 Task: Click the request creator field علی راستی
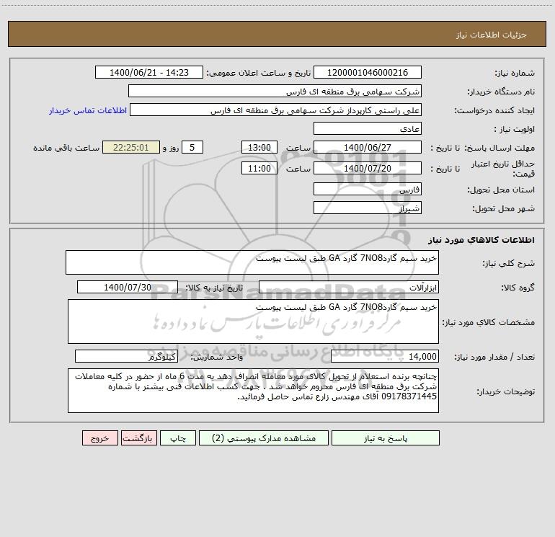click(276, 110)
